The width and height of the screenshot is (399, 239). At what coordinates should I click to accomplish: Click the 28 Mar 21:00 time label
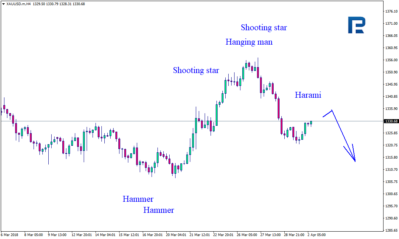pos(294,235)
